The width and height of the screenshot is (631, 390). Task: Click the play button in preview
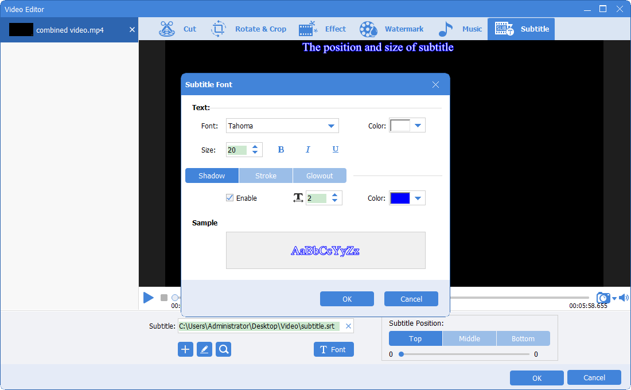point(149,298)
